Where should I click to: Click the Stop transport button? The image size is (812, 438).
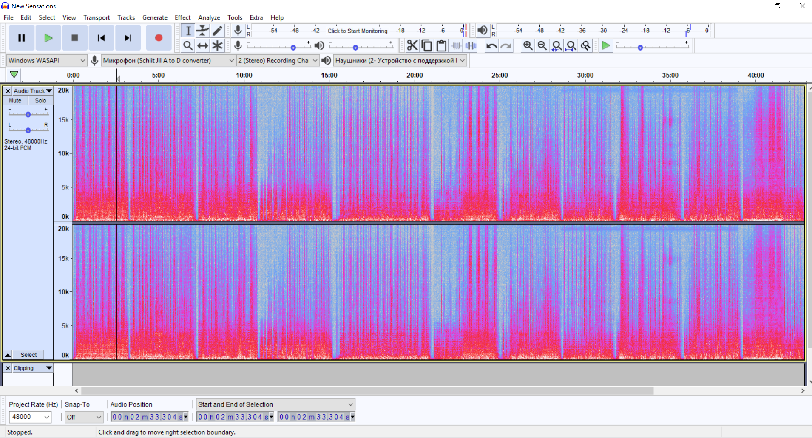coord(74,38)
